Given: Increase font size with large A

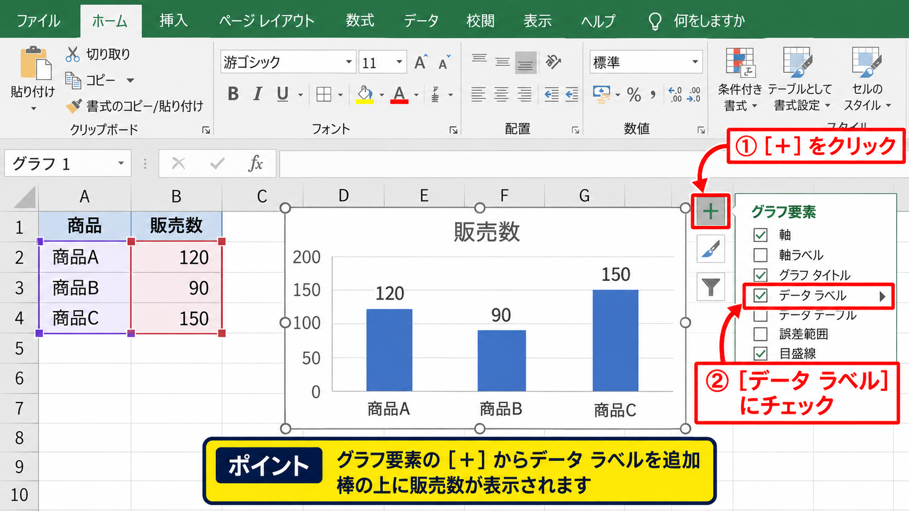Looking at the screenshot, I should (420, 62).
